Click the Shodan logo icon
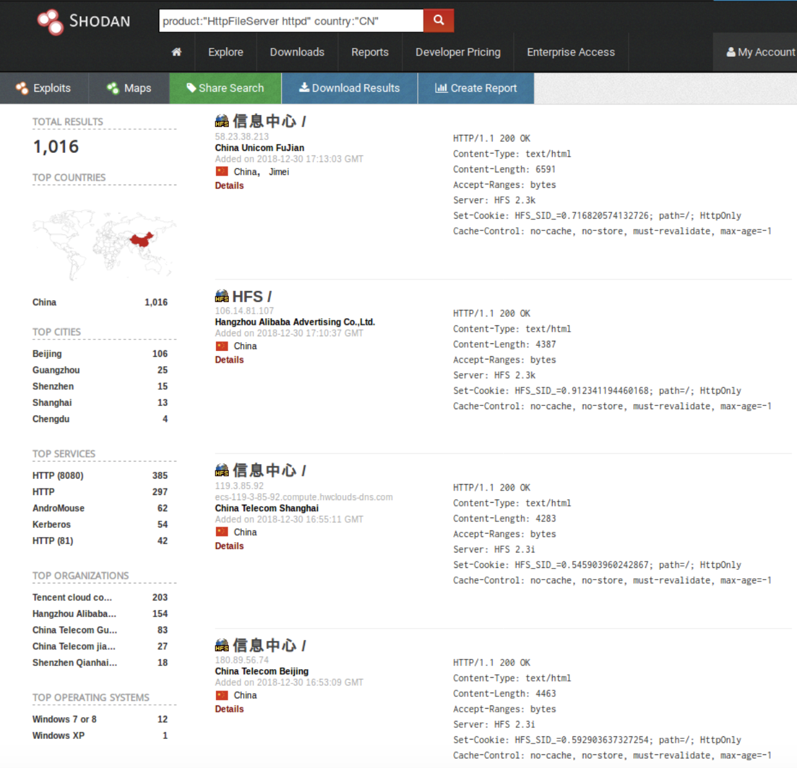Image resolution: width=797 pixels, height=768 pixels. pyautogui.click(x=50, y=21)
